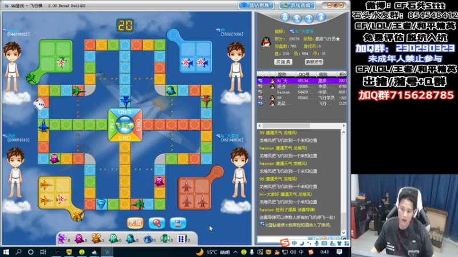Select the purple satellite dish item
Screen dimensions: 458x257
click(62, 239)
